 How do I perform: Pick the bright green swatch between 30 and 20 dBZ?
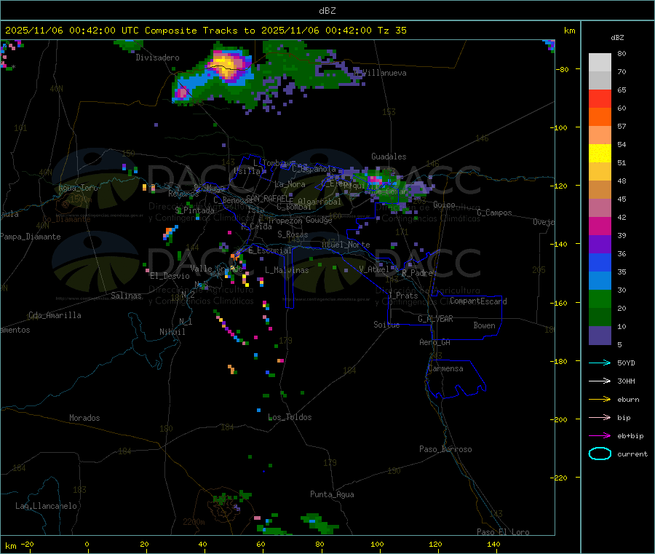600,298
